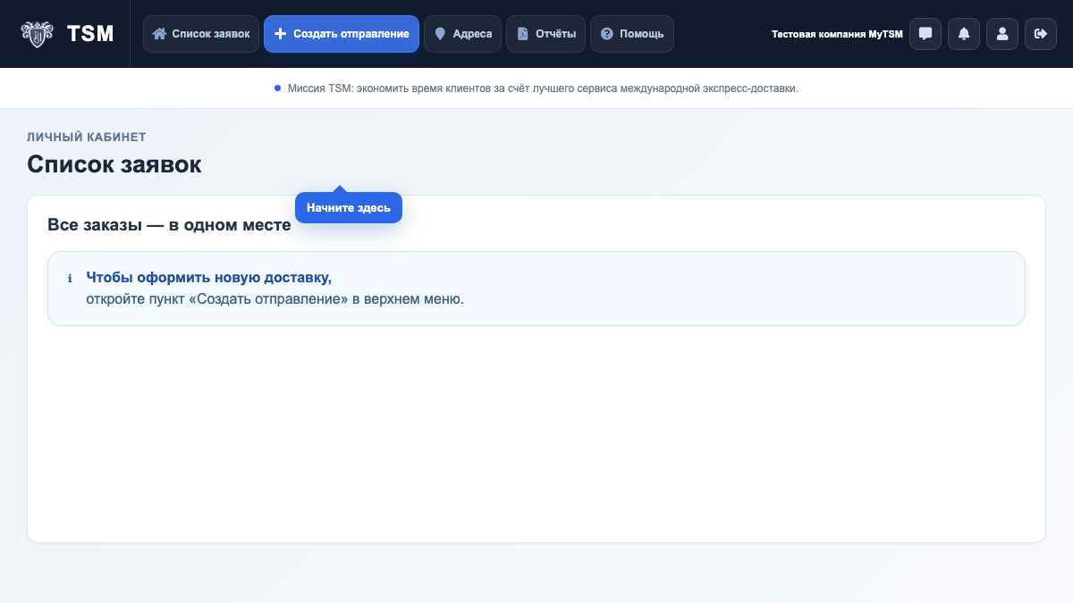This screenshot has height=603, width=1073.
Task: Log out using the exit arrow icon
Action: pos(1041,34)
